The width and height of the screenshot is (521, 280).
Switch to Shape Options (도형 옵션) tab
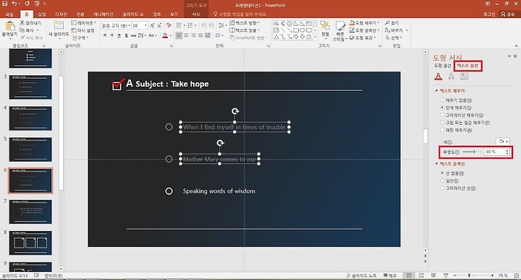[x=443, y=66]
